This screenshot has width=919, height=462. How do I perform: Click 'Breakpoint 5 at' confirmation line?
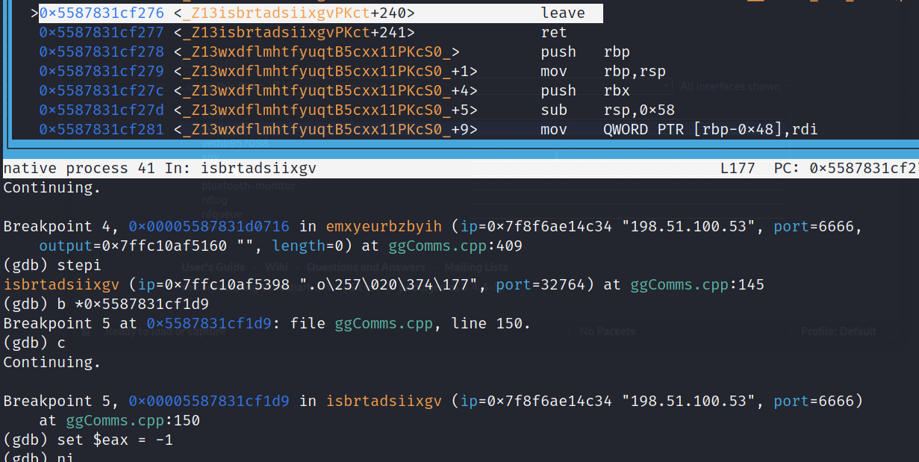(x=71, y=323)
